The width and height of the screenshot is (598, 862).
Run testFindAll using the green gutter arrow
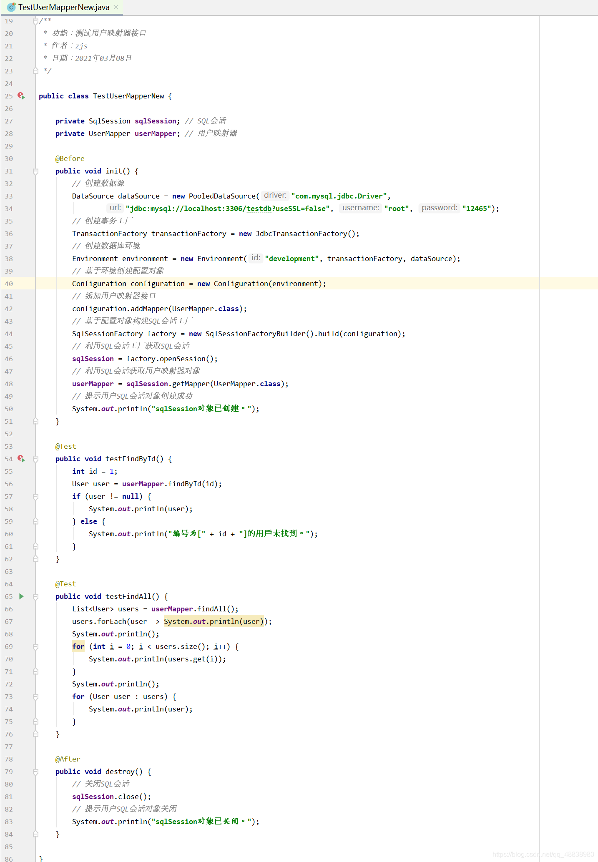tap(21, 596)
